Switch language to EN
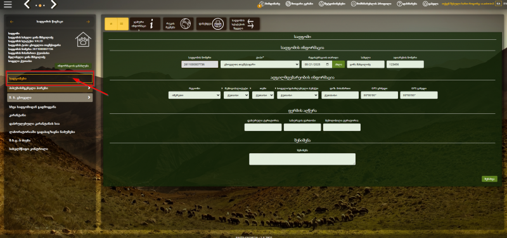 pyautogui.click(x=504, y=4)
